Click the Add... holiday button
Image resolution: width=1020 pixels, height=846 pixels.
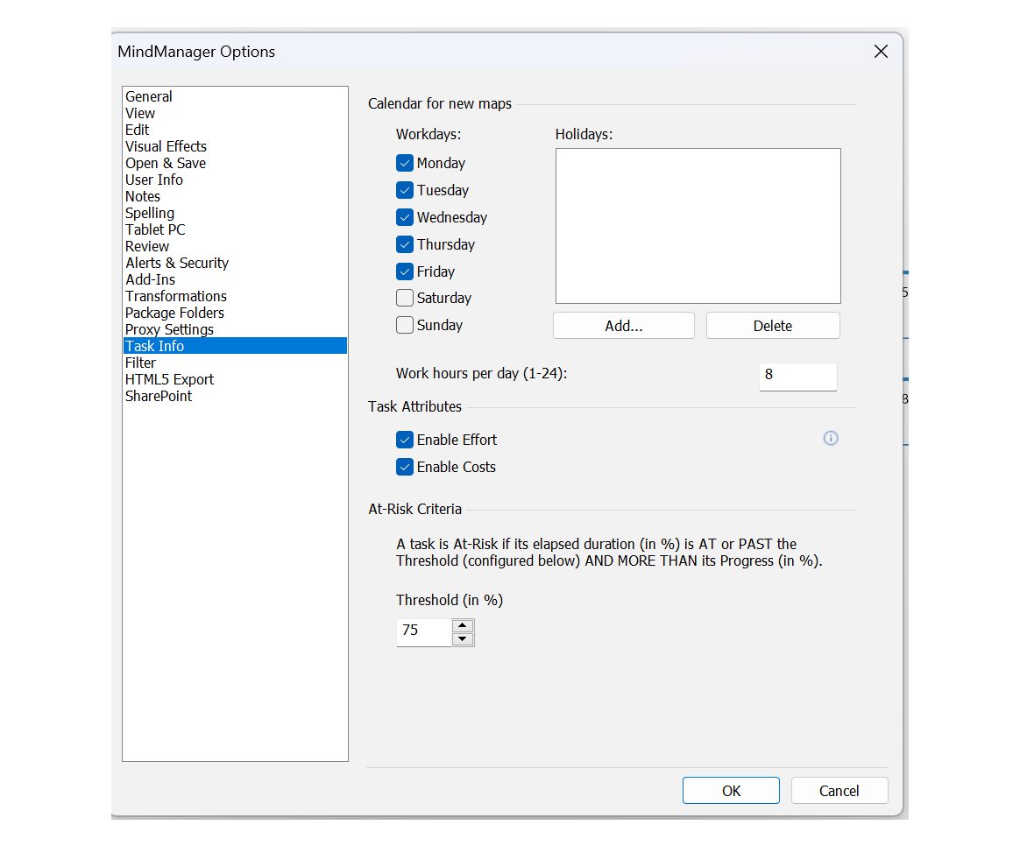(x=623, y=326)
